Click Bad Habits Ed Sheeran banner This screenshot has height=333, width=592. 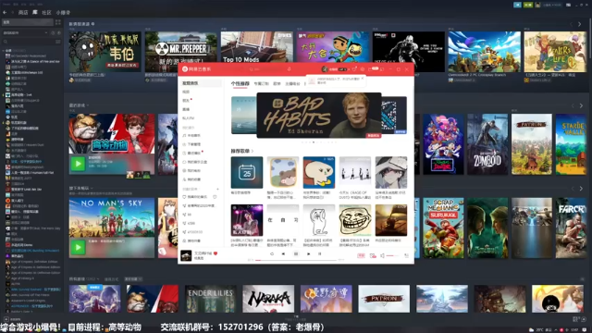[x=319, y=115]
